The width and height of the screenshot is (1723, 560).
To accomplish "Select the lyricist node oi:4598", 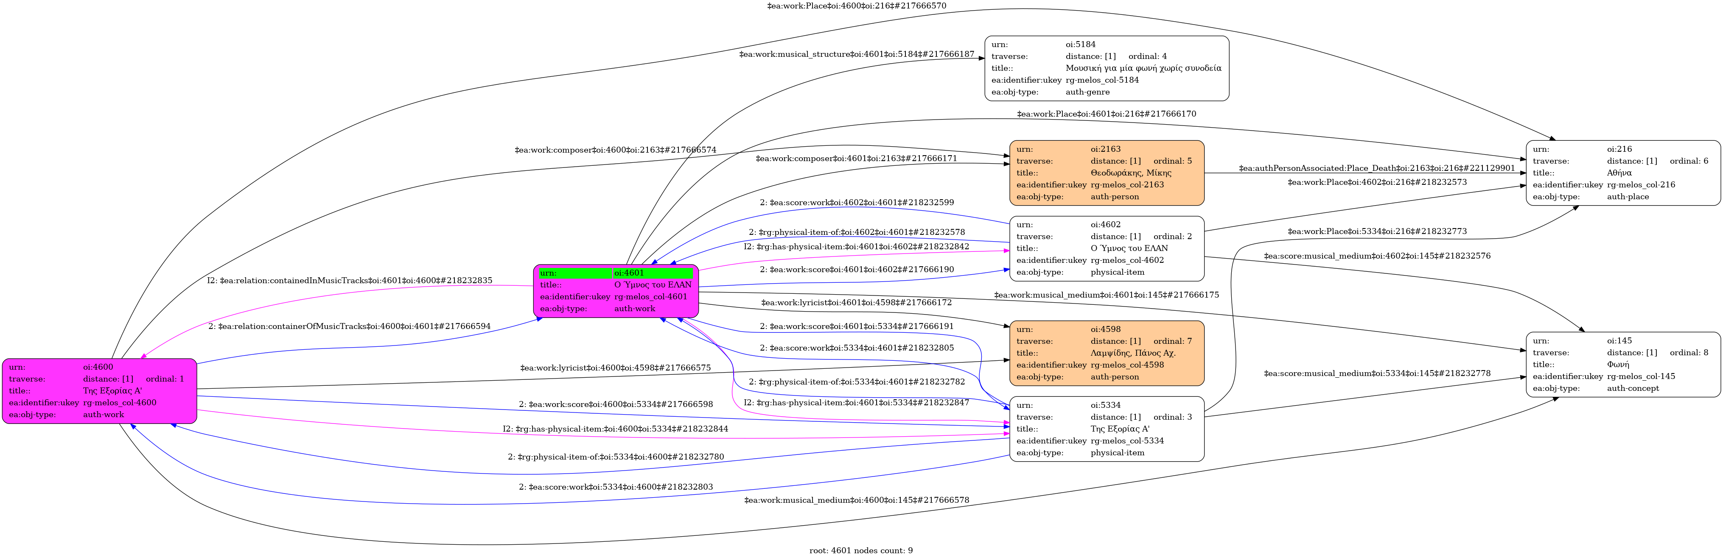I will 1106,354.
